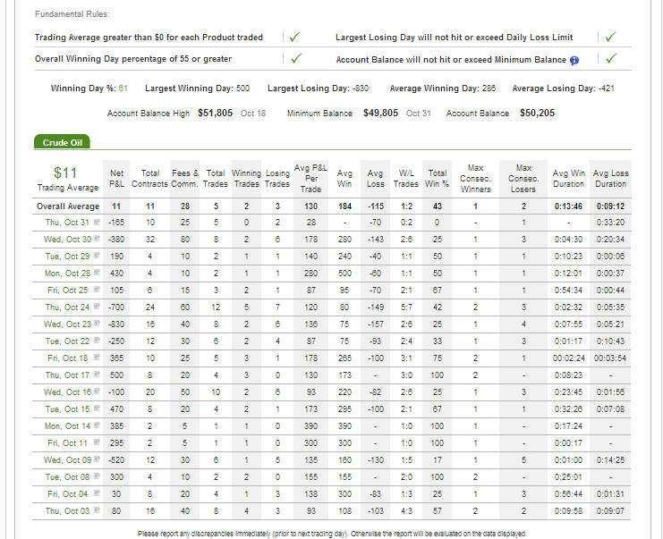Open the detail icon next to Wed, Oct 16
This screenshot has width=663, height=539.
pyautogui.click(x=97, y=392)
